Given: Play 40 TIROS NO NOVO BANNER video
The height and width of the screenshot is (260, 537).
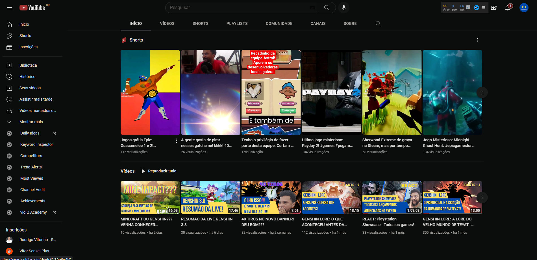Looking at the screenshot, I should click(x=271, y=198).
